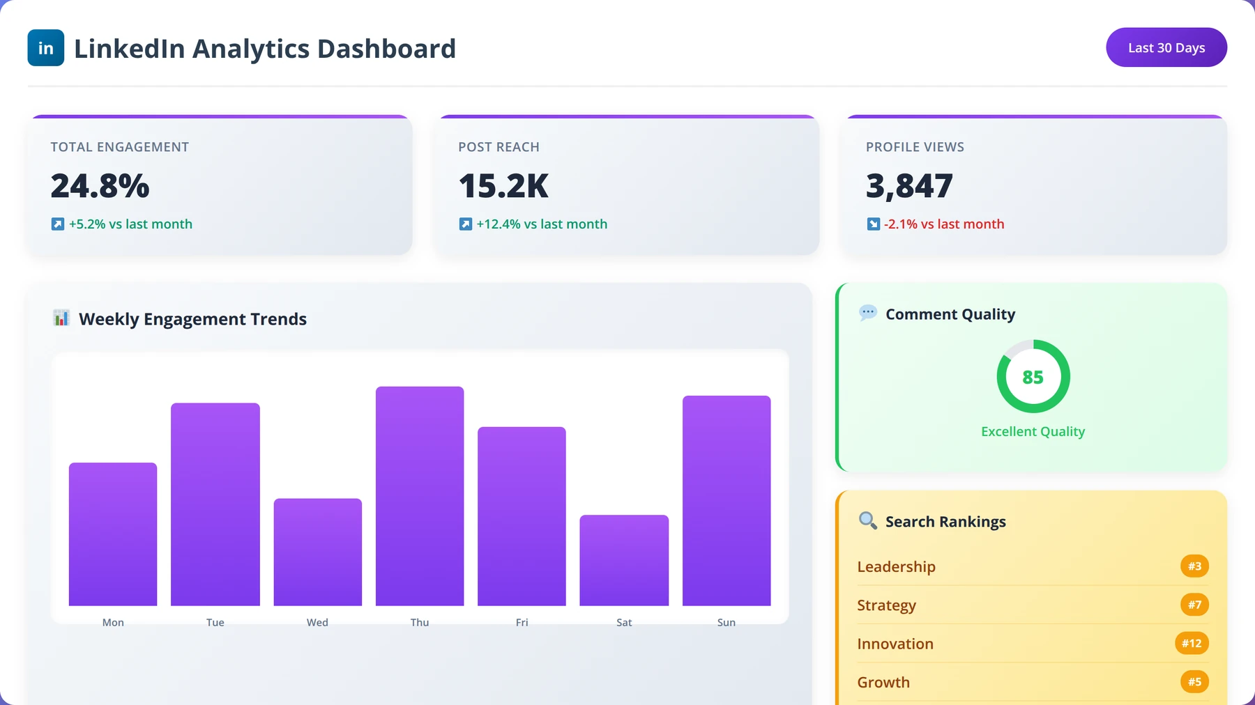Select the Sunday bar in the chart
This screenshot has height=705, width=1255.
[x=727, y=501]
